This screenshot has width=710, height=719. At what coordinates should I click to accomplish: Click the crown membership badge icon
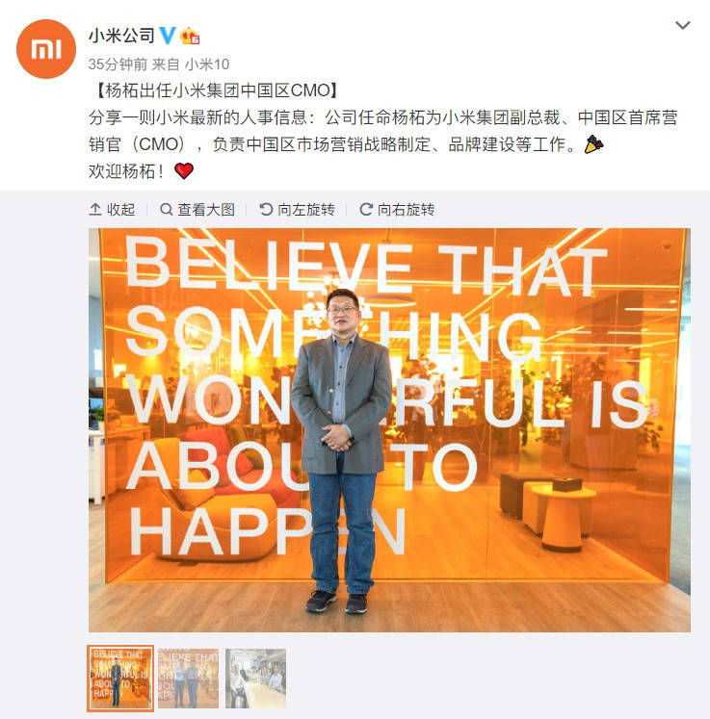[x=190, y=36]
